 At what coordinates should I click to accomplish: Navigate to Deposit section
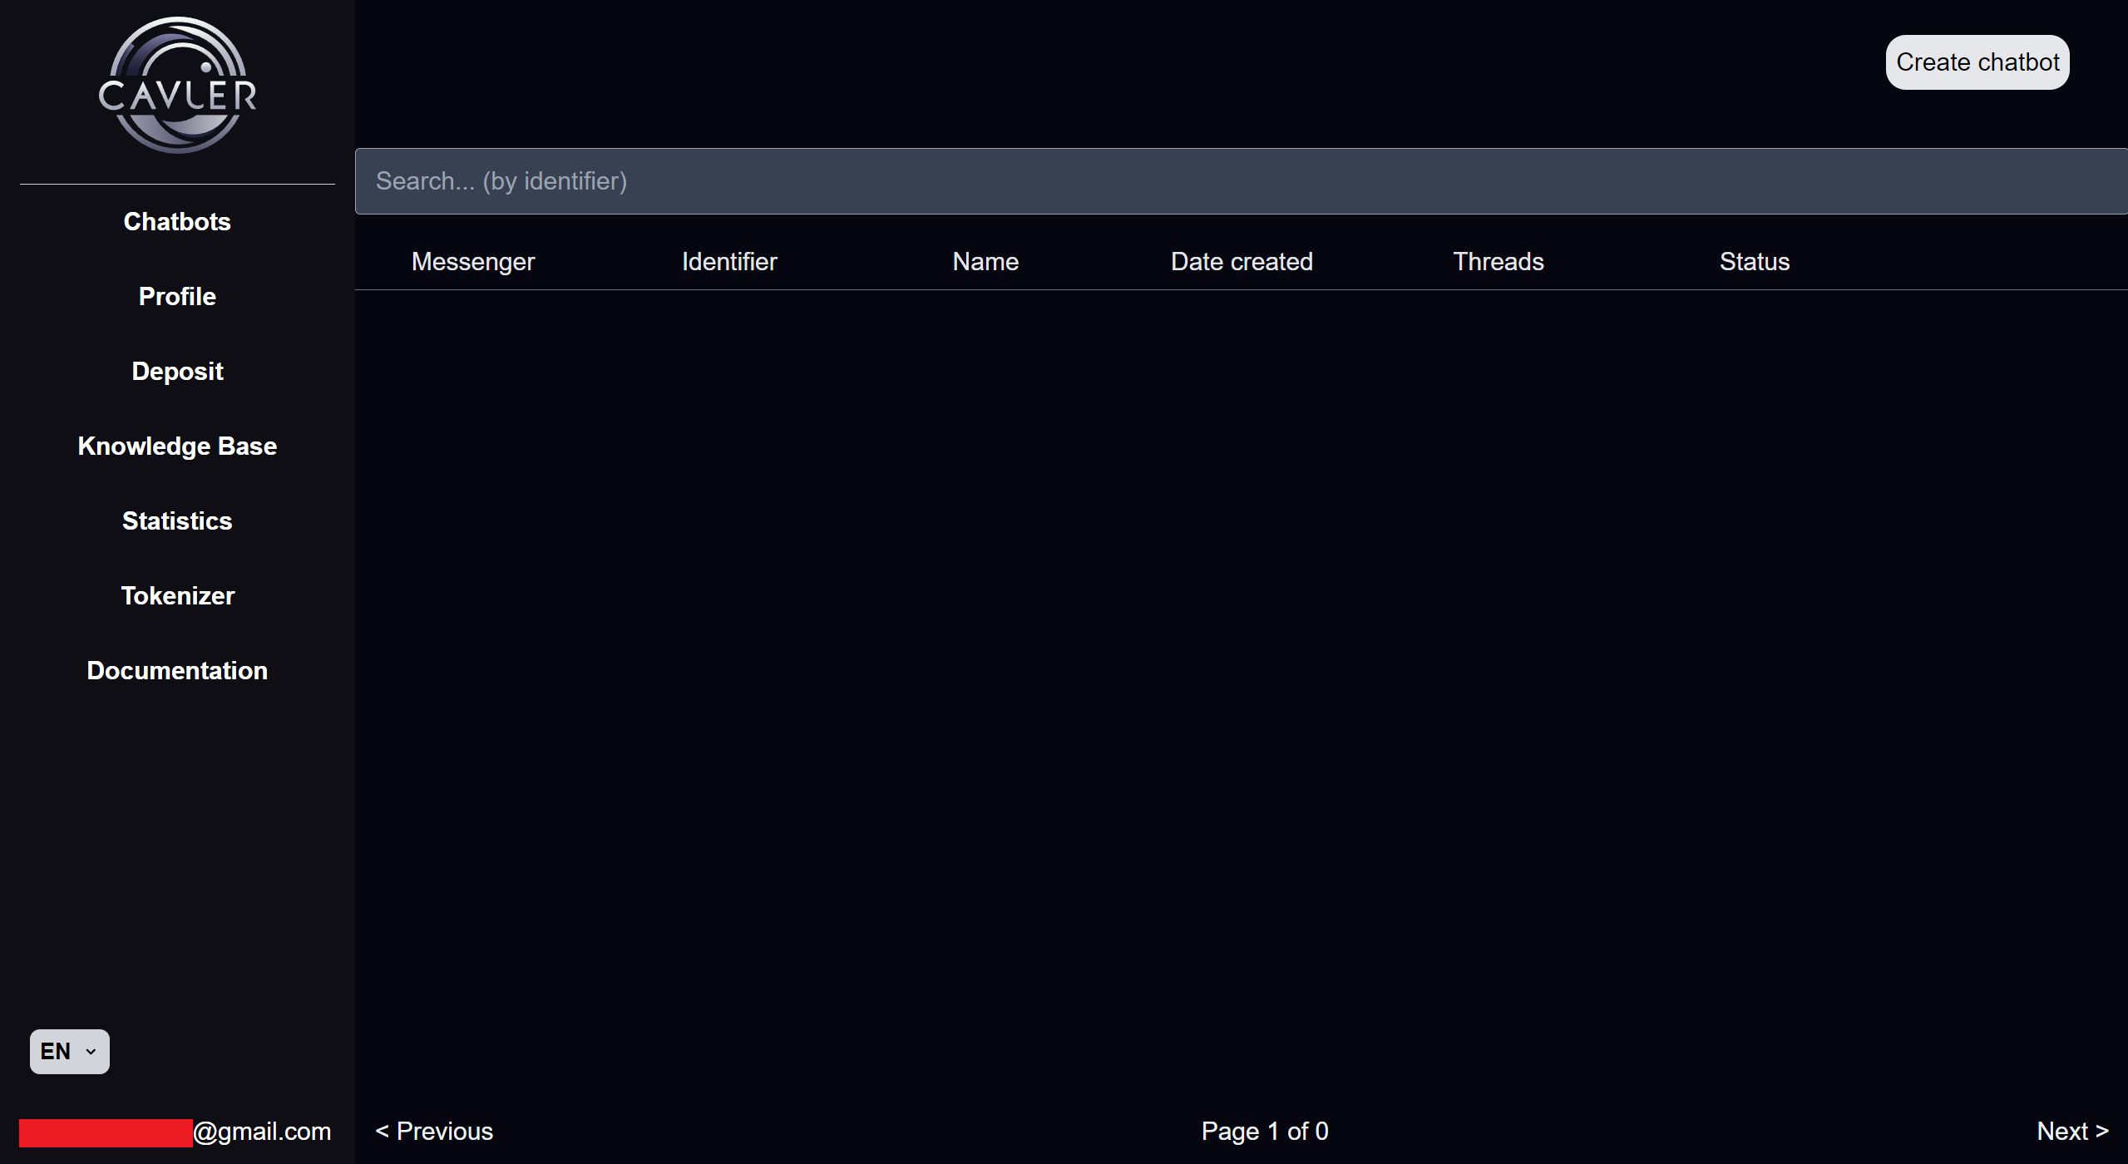(x=176, y=370)
